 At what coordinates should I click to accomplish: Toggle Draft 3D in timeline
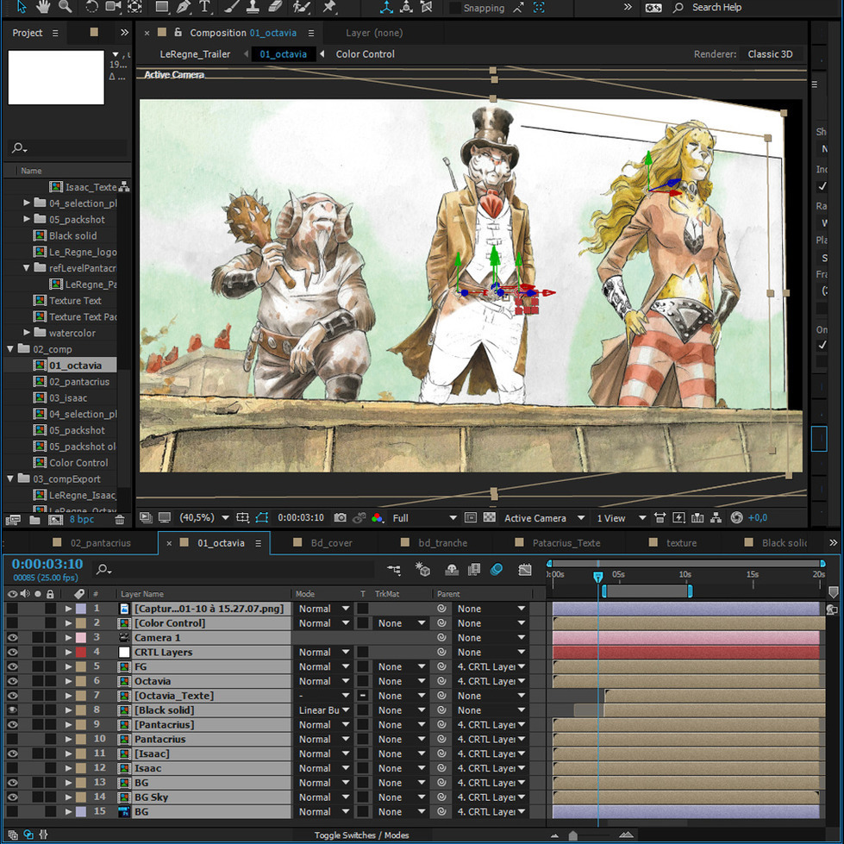point(422,570)
